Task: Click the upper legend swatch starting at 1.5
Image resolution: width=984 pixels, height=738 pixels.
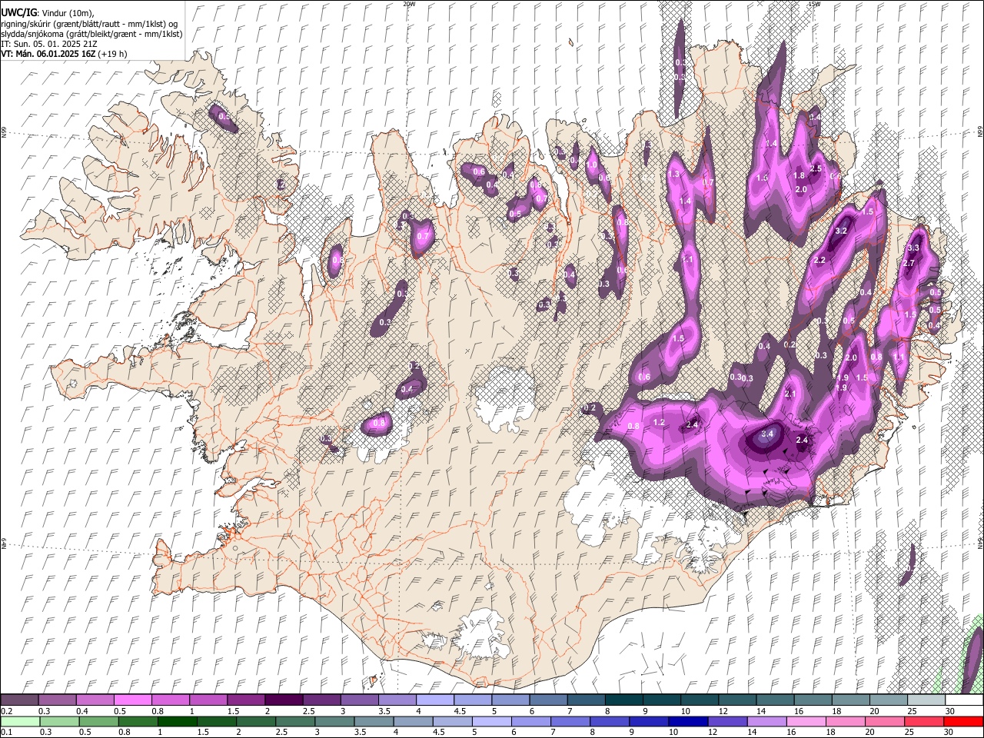Action: point(246,700)
